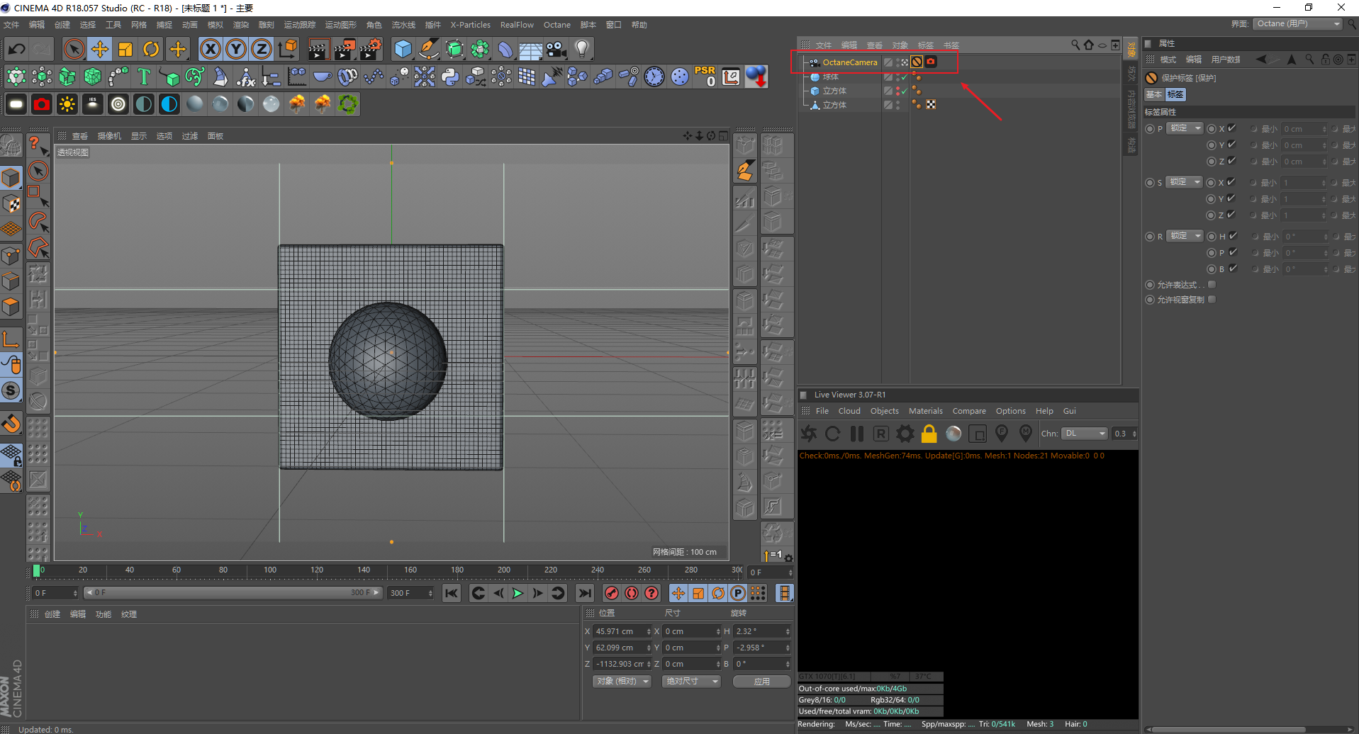Add a Light bulb object
1359x734 pixels.
pyautogui.click(x=582, y=49)
